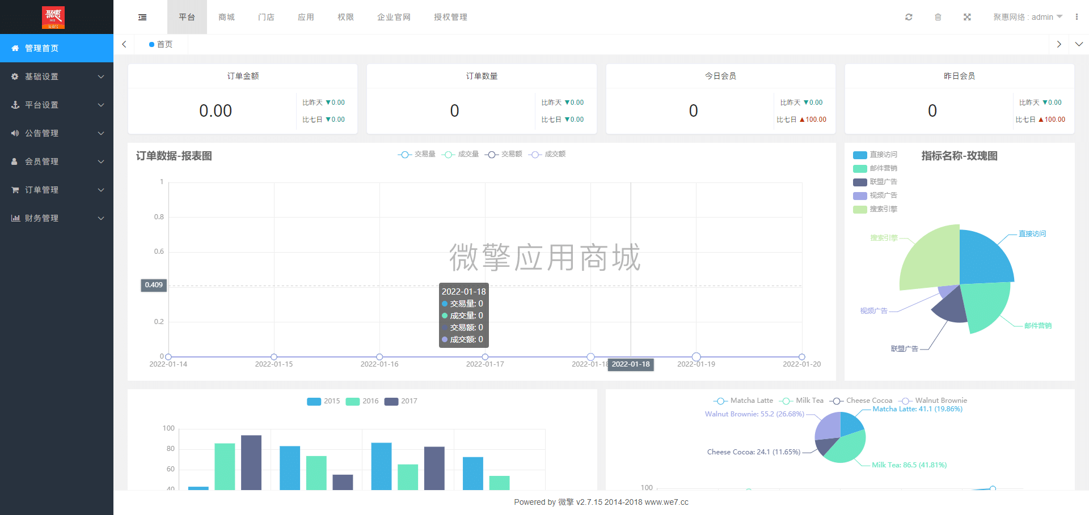
Task: Toggle 成交额 series in line chart legend
Action: point(547,154)
